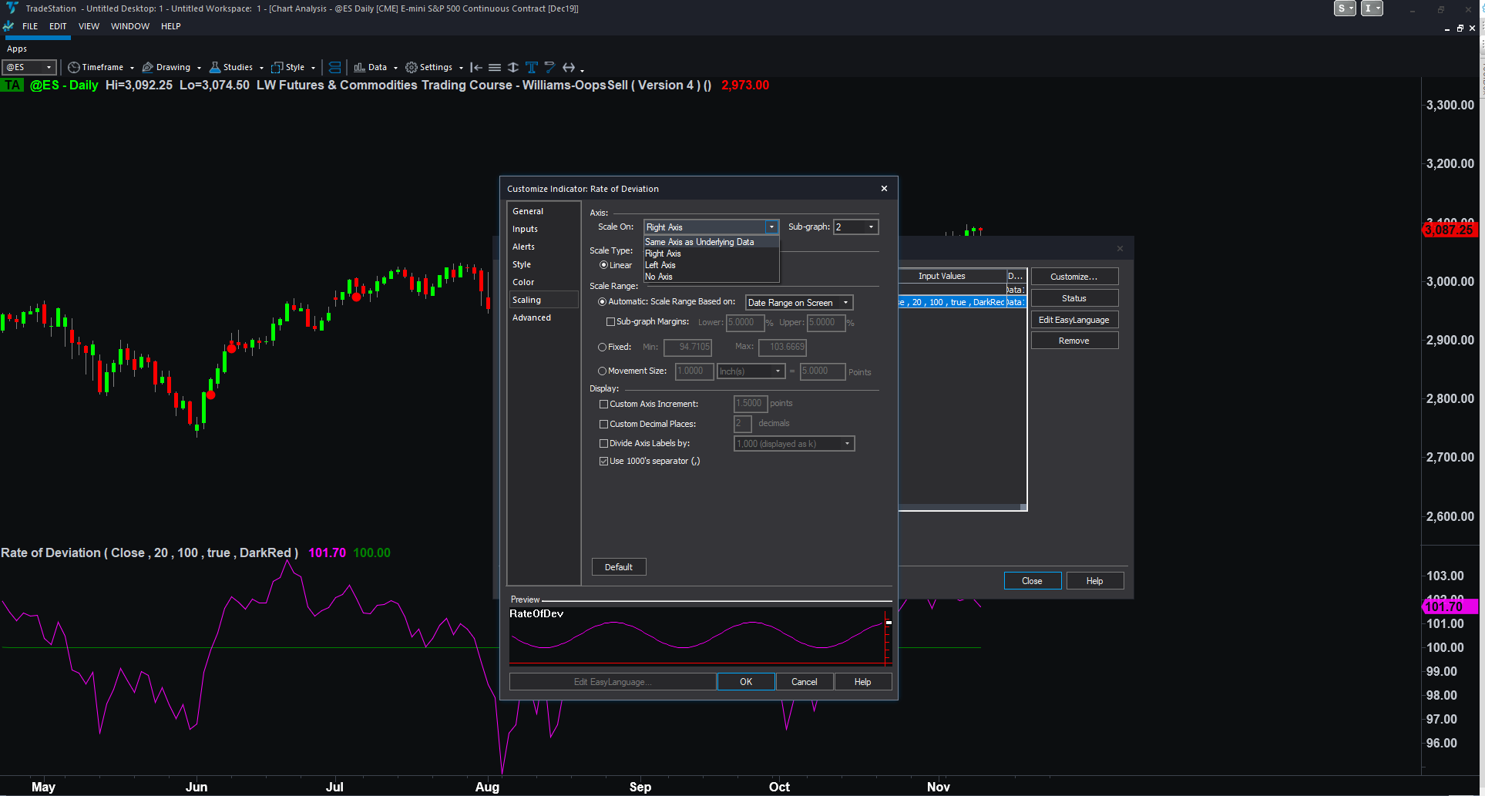Select Automatic scale range radio button

pos(603,302)
